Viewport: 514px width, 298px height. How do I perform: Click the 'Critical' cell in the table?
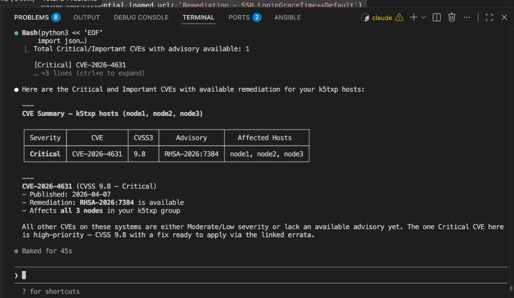coord(45,154)
